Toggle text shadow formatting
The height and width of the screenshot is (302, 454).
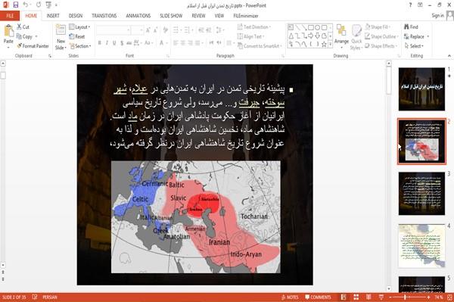click(122, 43)
